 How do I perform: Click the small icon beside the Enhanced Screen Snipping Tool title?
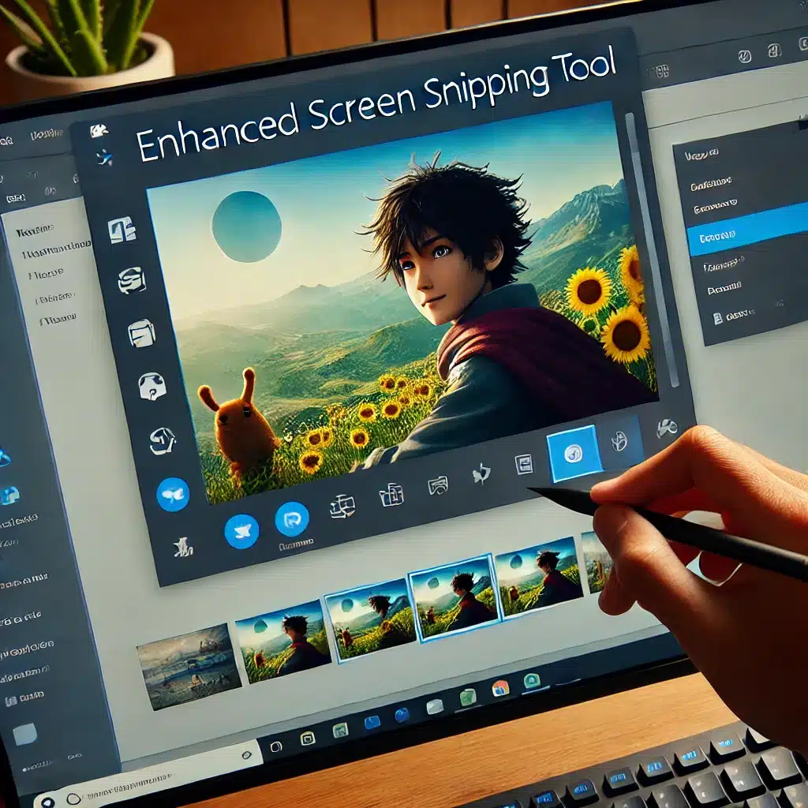99,131
